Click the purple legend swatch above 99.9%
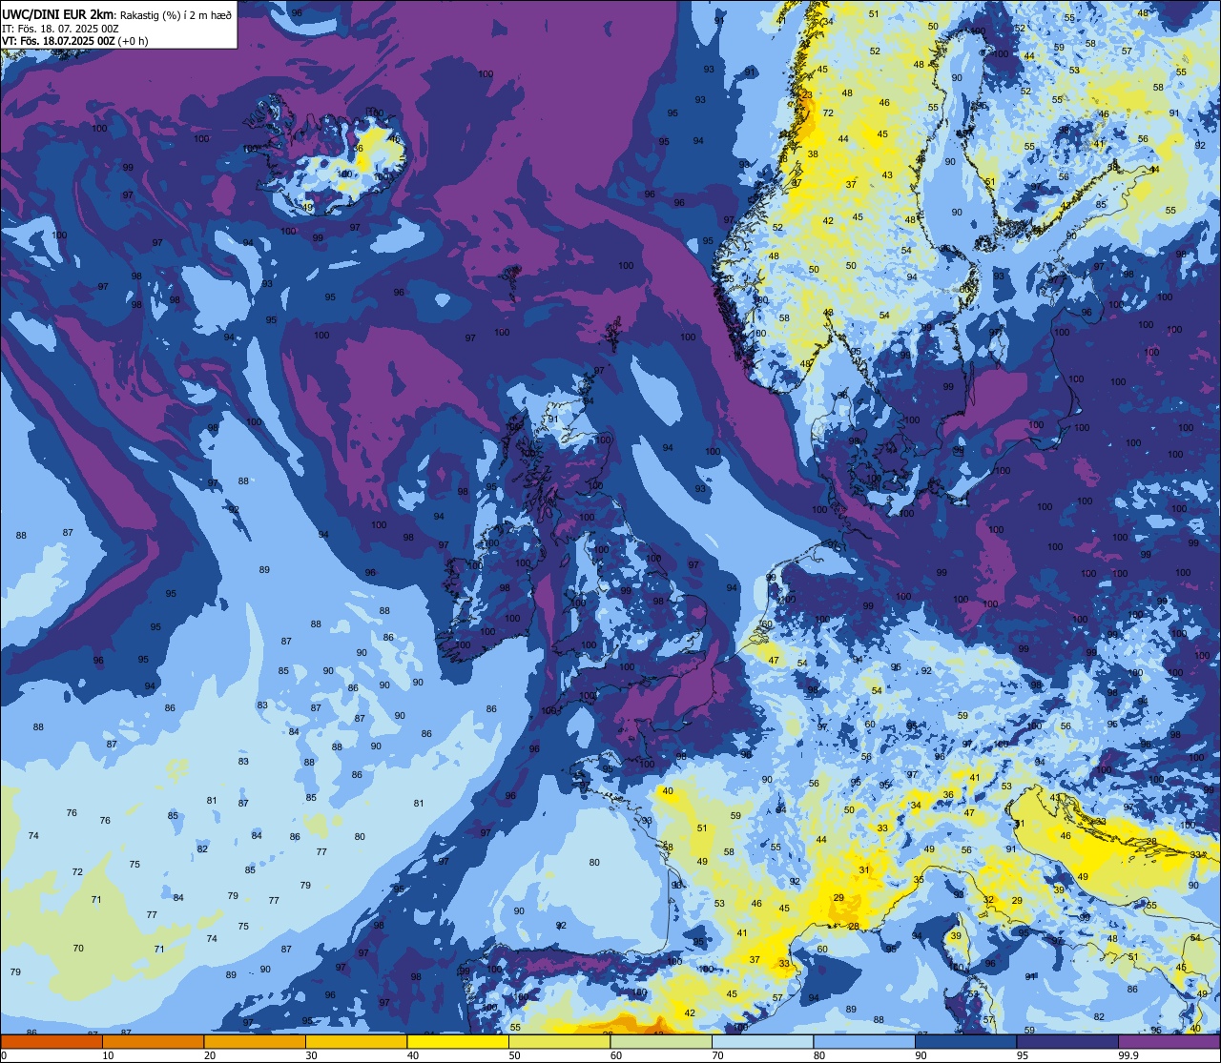 (x=1169, y=1042)
